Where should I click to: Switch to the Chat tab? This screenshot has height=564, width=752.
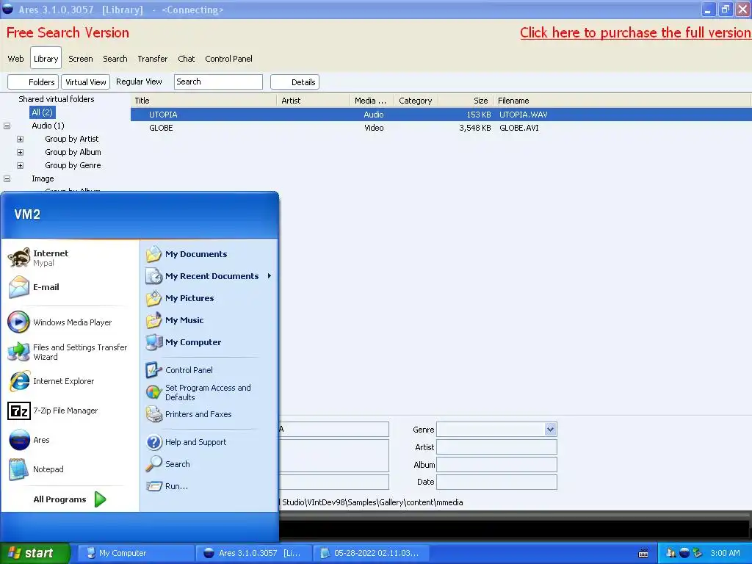(x=186, y=59)
